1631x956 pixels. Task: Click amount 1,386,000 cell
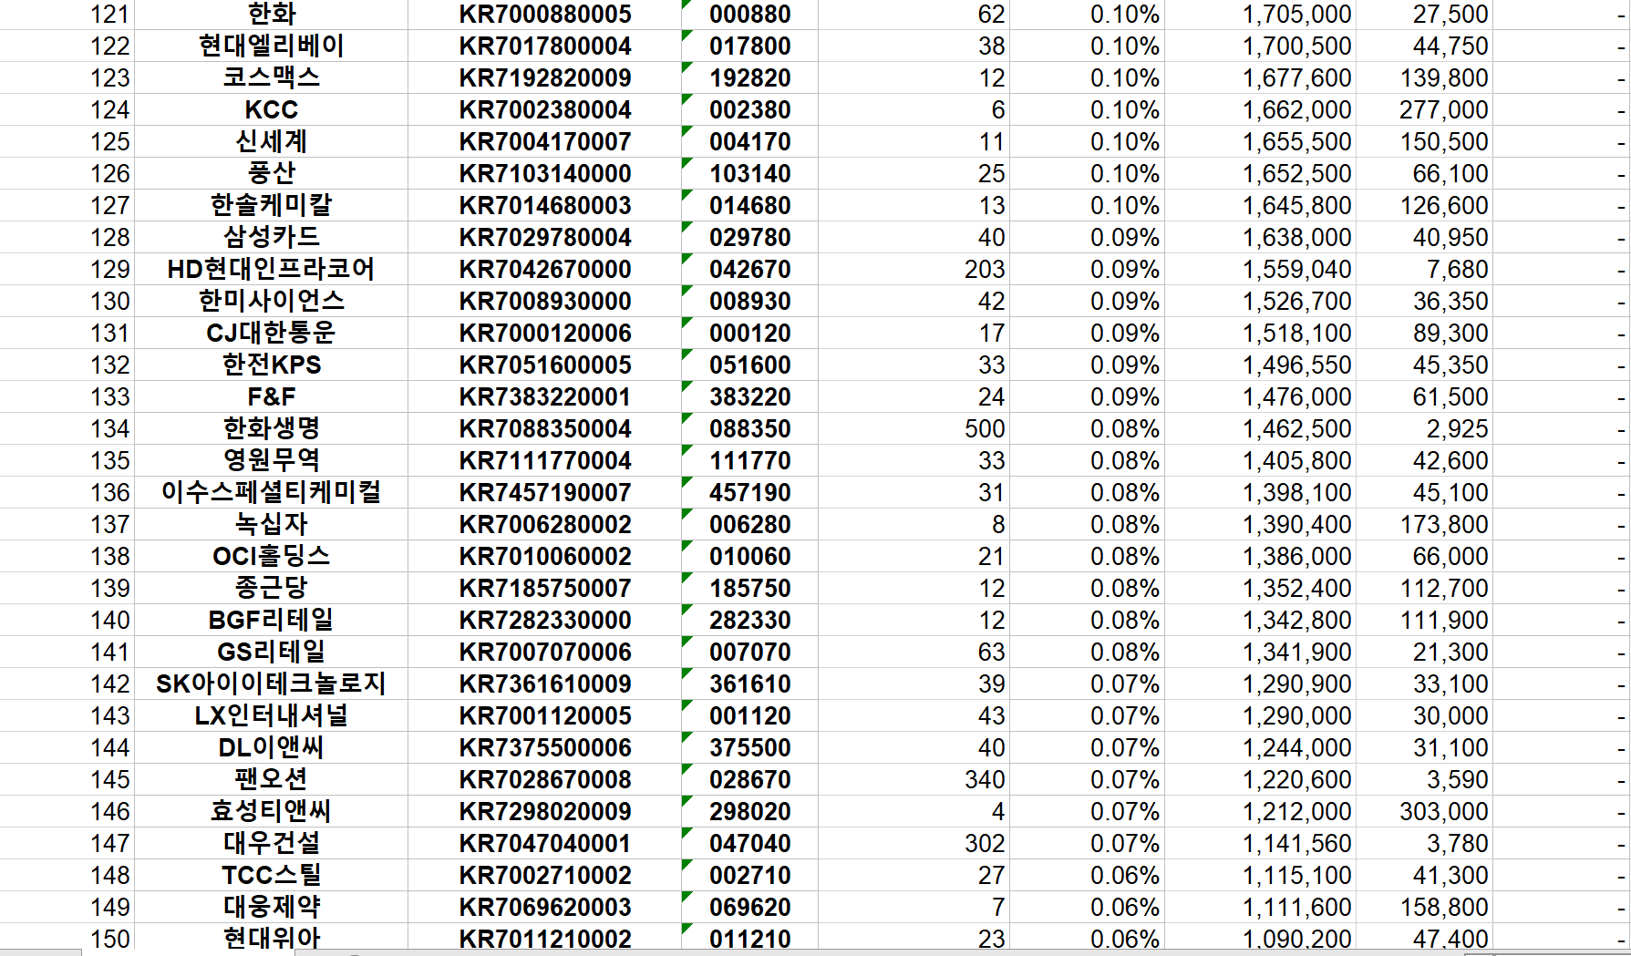click(1260, 557)
